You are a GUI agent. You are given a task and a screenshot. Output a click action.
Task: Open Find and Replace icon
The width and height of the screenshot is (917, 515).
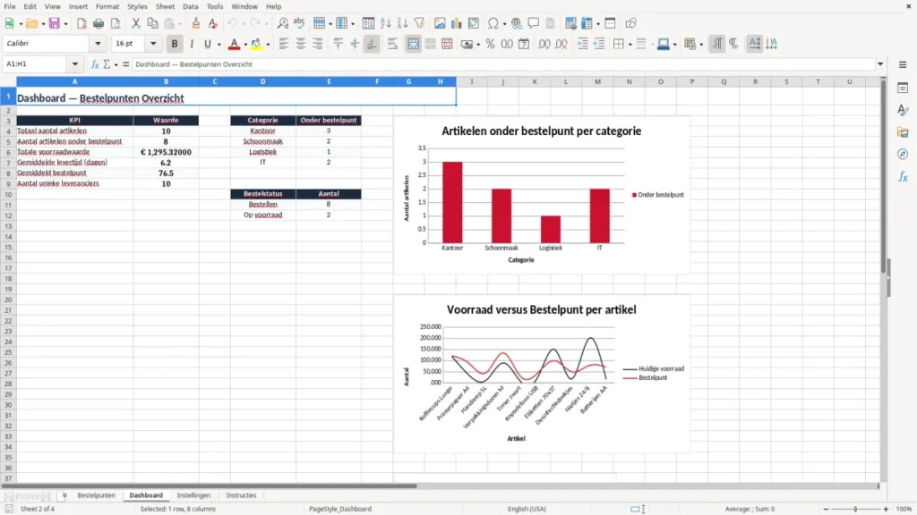pyautogui.click(x=282, y=23)
